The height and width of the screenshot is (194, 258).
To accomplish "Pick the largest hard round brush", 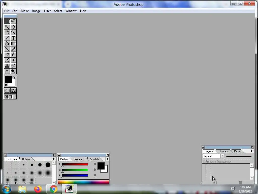I will point(48,165).
